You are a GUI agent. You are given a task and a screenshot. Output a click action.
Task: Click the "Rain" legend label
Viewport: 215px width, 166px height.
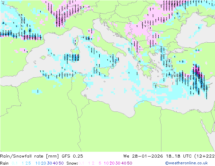pos(4,163)
